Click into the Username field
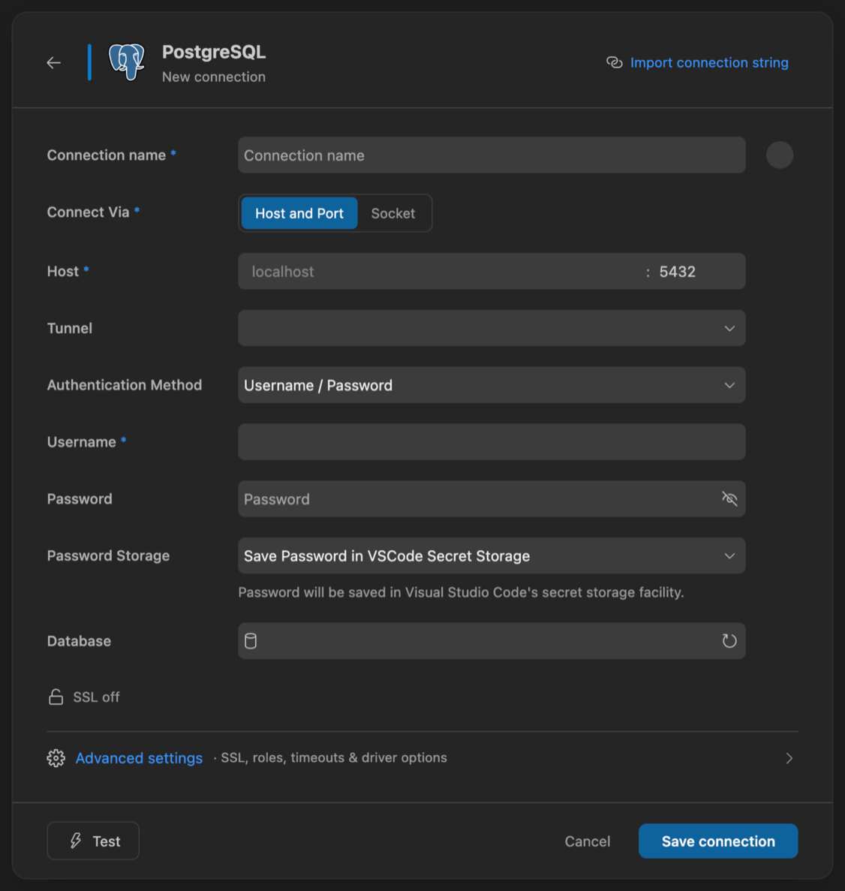Image resolution: width=845 pixels, height=891 pixels. 492,441
